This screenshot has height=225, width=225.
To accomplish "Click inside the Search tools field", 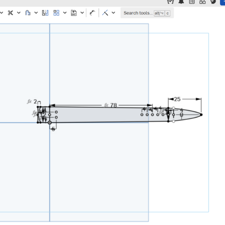I will 138,13.
